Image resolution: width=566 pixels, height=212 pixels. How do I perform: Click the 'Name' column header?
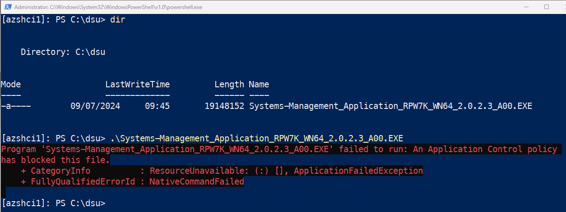[x=259, y=84]
